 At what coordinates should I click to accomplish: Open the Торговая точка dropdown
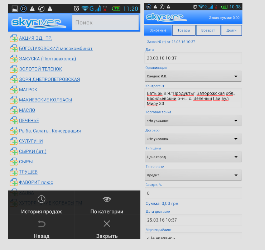pos(193,121)
